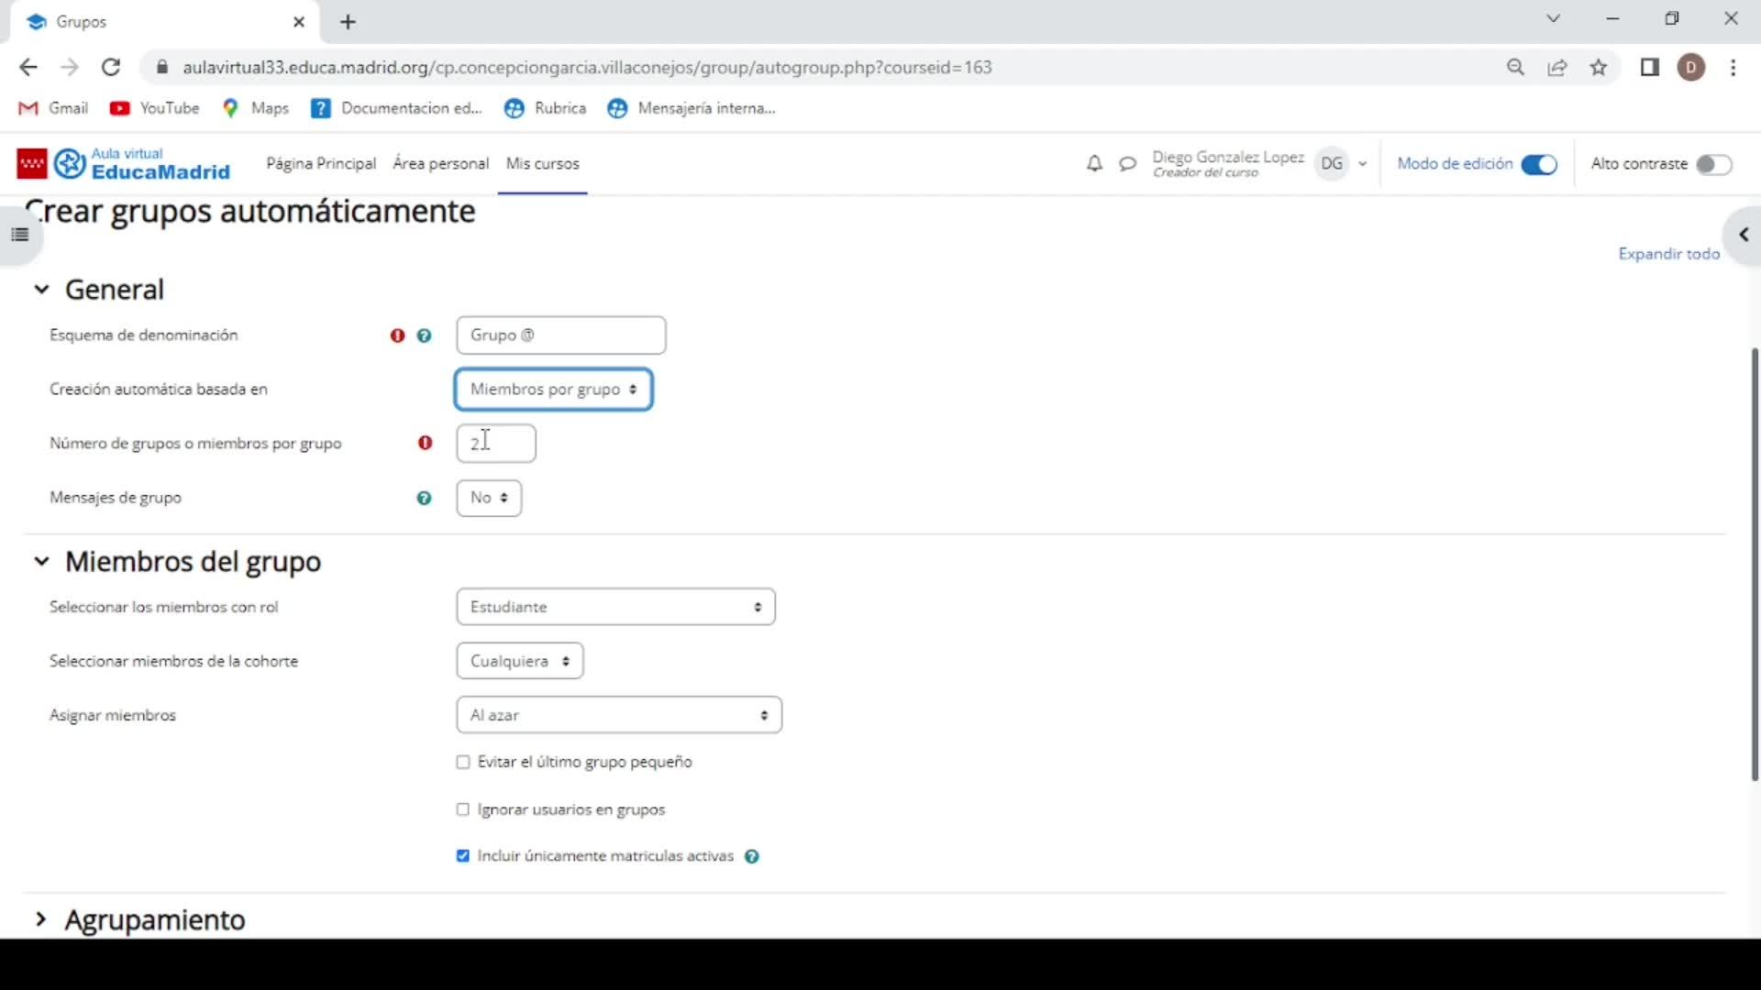Click help icon beside Esquema de denominación
This screenshot has width=1761, height=990.
coord(424,335)
